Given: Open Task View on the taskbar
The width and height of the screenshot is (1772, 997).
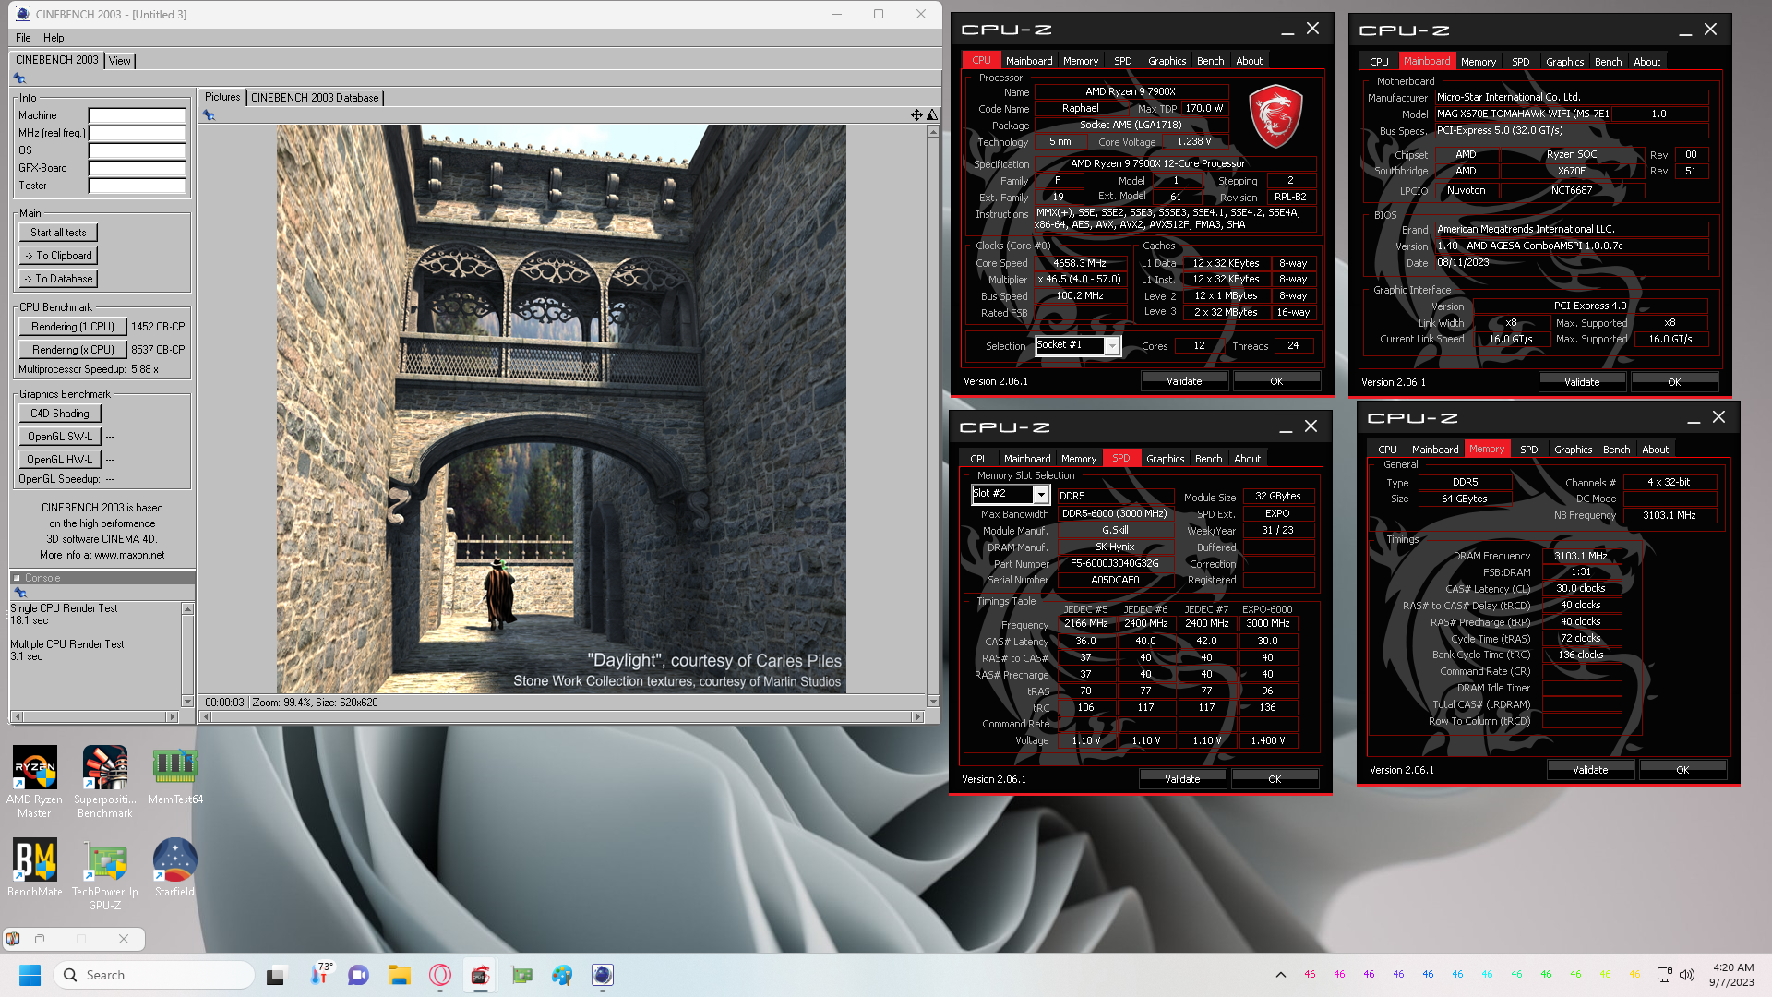Looking at the screenshot, I should 276,975.
